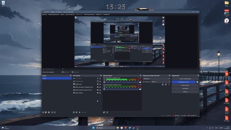Pop out the Scene Transitions dock icon
The height and width of the screenshot is (130, 231).
(x=170, y=75)
